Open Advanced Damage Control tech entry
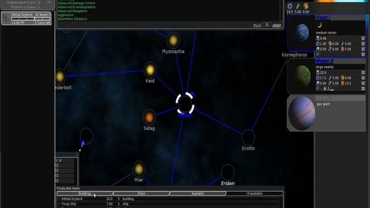The width and height of the screenshot is (370, 208). (x=76, y=3)
